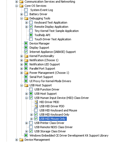The image size is (114, 142).
Task: Click the USB Host Support folder icon
Action: pyautogui.click(x=26, y=85)
